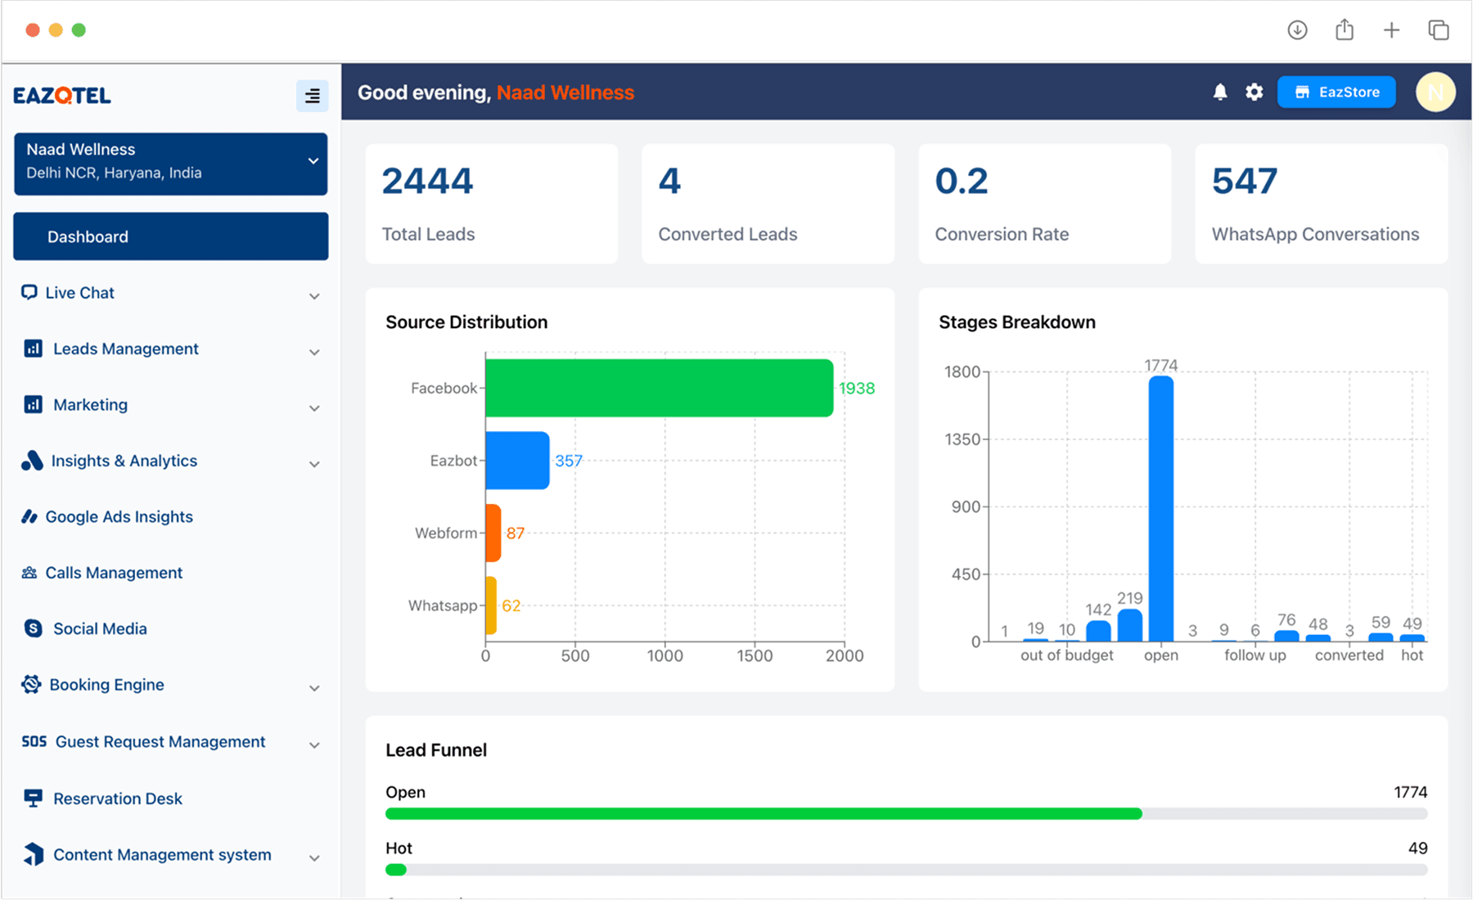This screenshot has height=900, width=1473.
Task: Expand the Marketing submenu chevron
Action: tap(314, 407)
